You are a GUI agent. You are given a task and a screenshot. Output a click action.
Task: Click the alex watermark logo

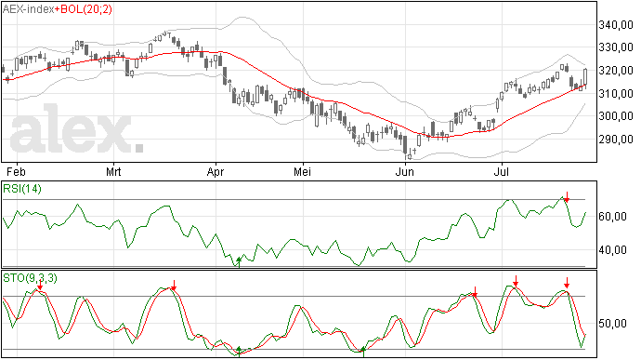coord(76,129)
